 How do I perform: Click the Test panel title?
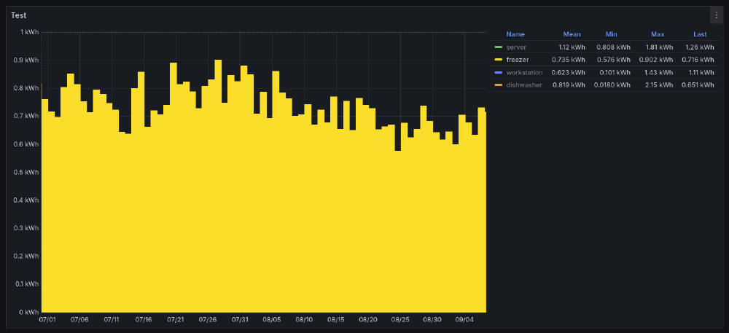pos(19,15)
